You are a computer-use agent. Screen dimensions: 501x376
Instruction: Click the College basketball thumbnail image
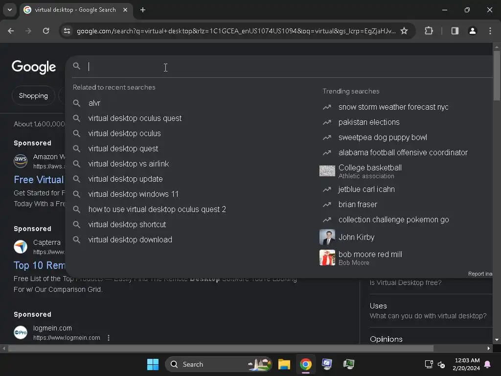point(327,171)
